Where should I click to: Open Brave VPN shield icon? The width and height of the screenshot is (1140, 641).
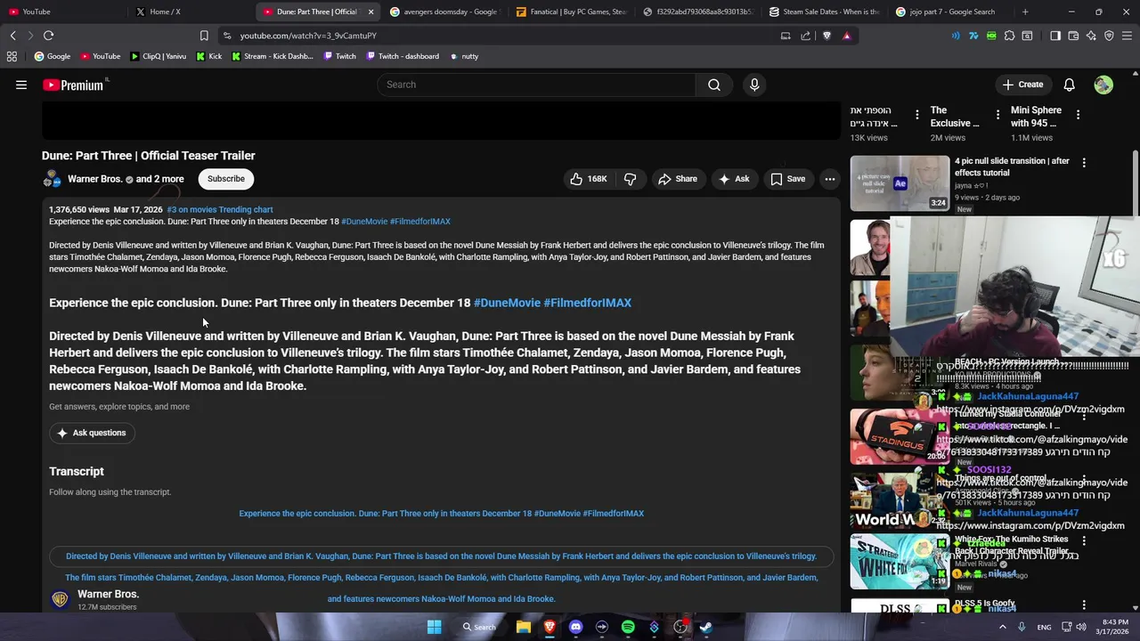click(1109, 36)
